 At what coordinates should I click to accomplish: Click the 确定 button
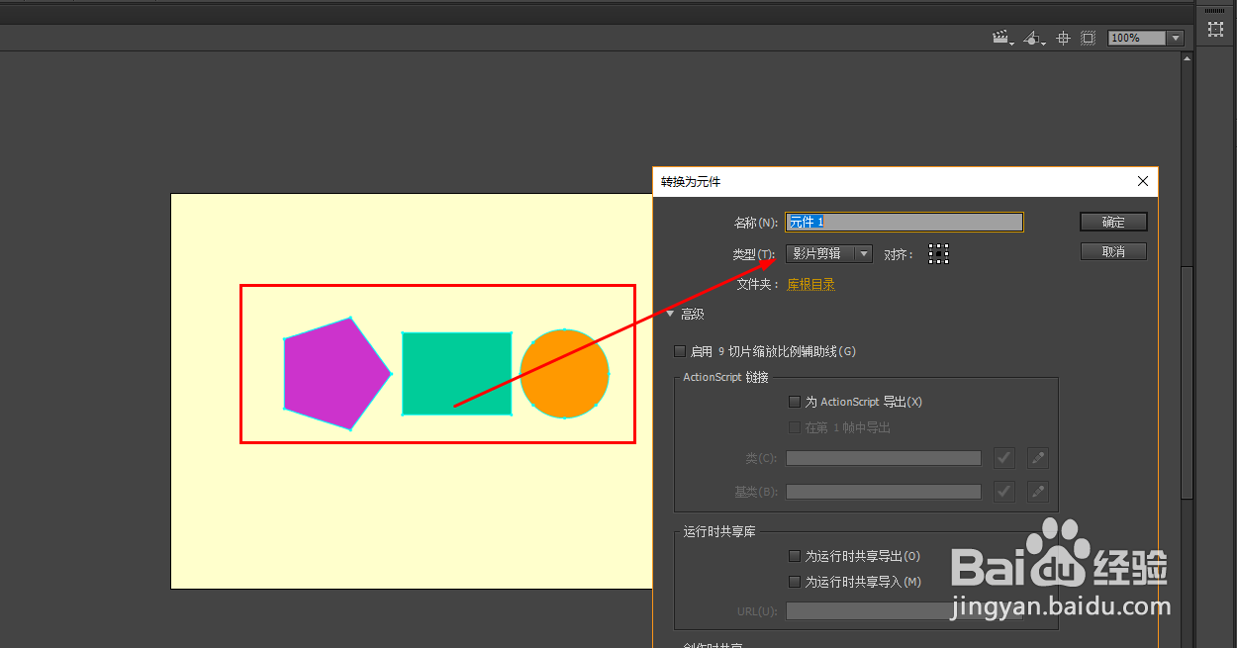[1113, 222]
